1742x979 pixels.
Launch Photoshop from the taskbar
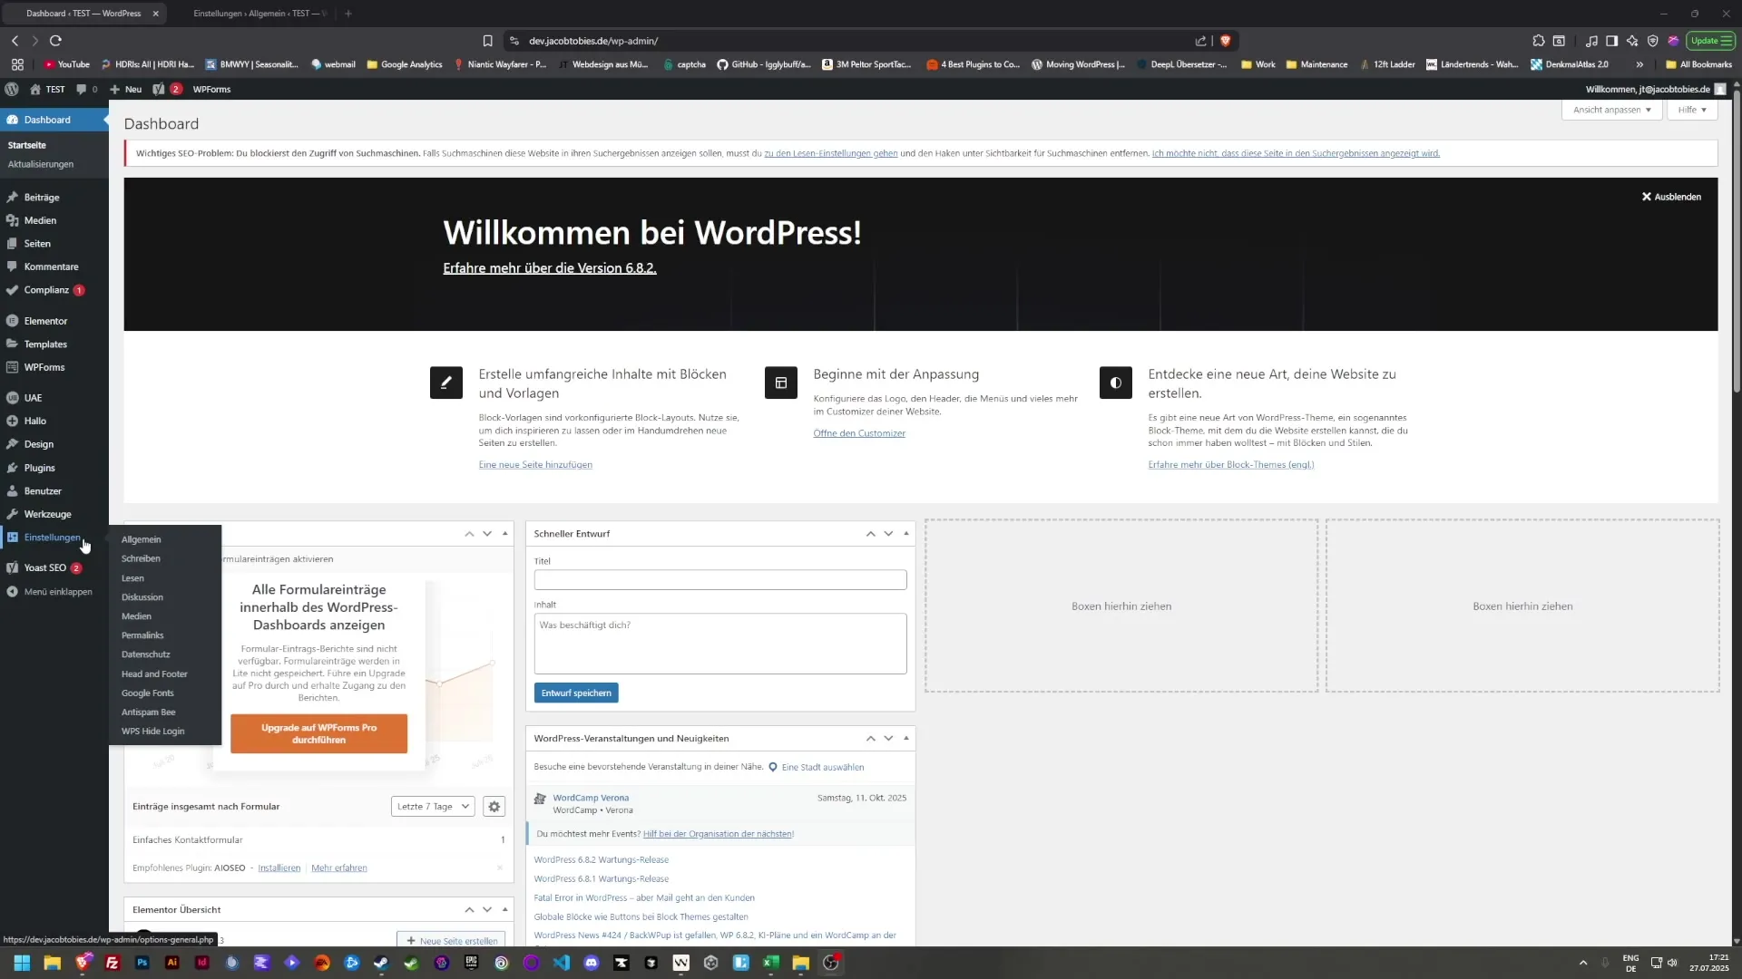142,963
